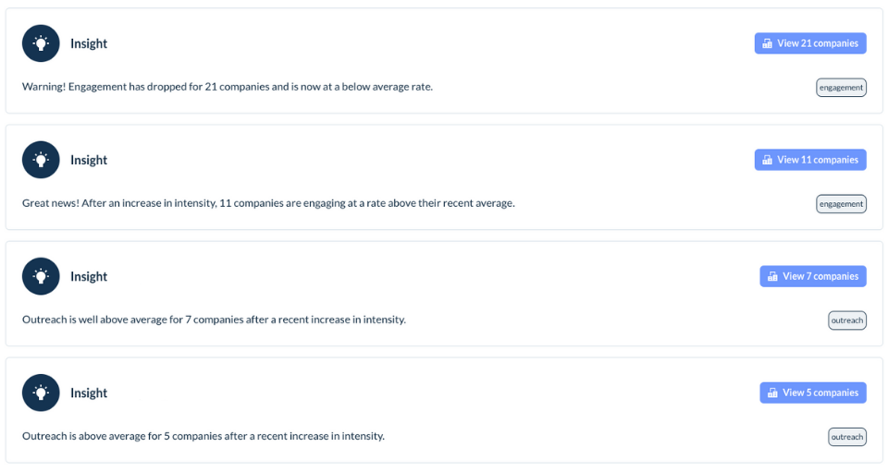
Task: Click the building icon in View 21 companies
Action: point(768,43)
